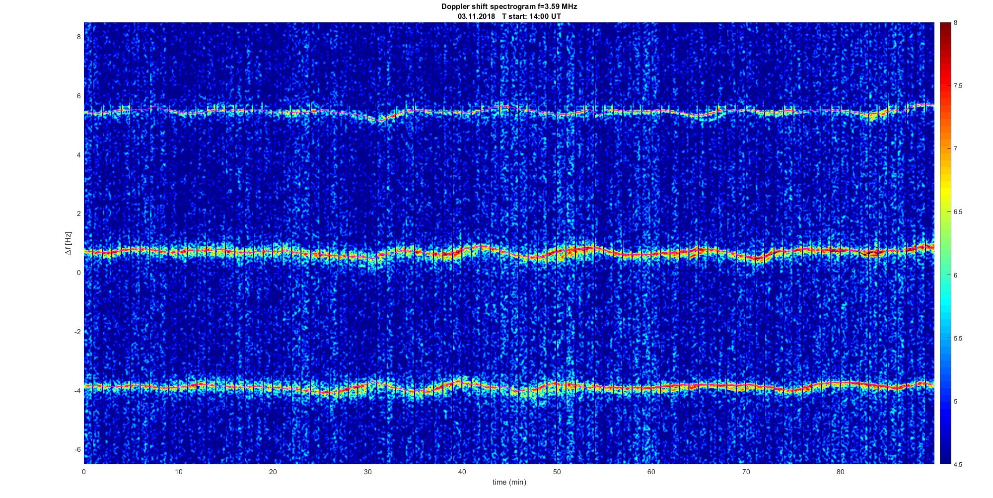Click colorbar tick label '7'
Screen dimensions: 993x498
956,149
